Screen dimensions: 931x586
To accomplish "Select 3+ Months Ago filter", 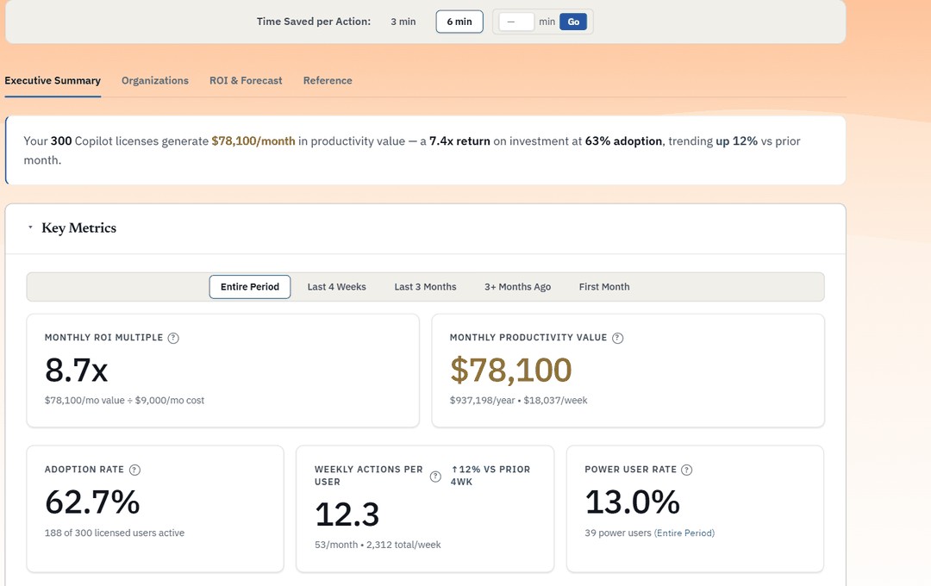I will pyautogui.click(x=518, y=287).
